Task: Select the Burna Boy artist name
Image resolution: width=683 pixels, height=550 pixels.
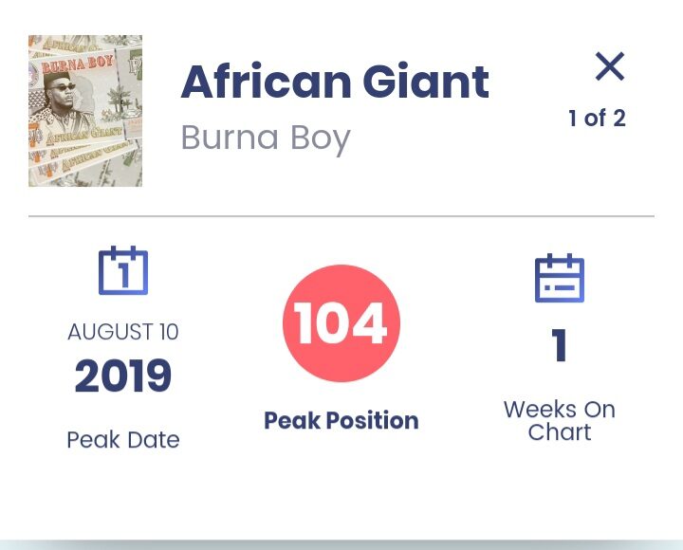Action: 266,137
